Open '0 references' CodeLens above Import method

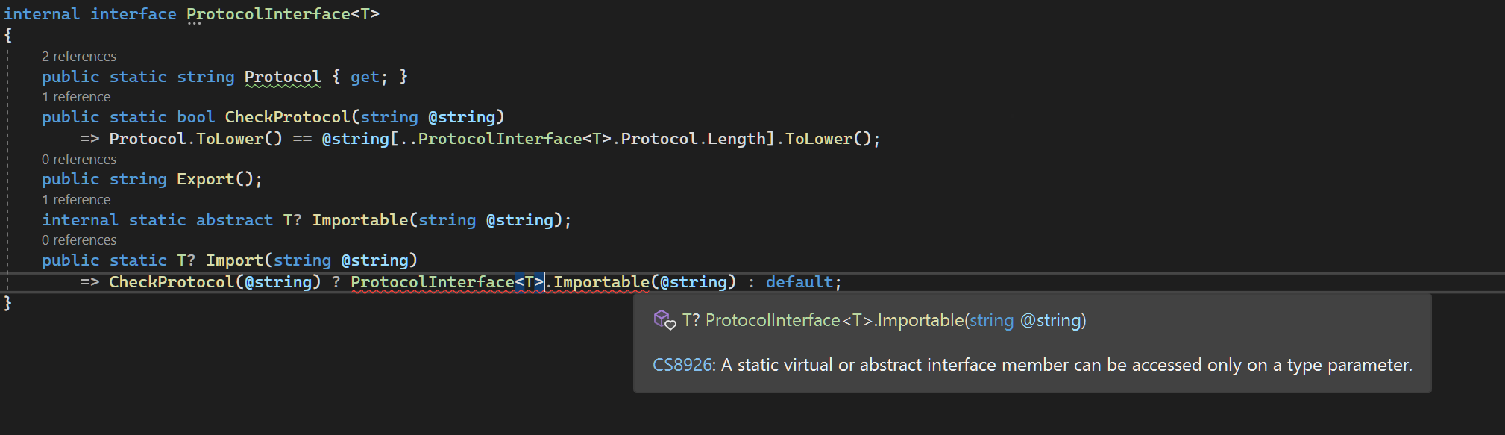(79, 240)
